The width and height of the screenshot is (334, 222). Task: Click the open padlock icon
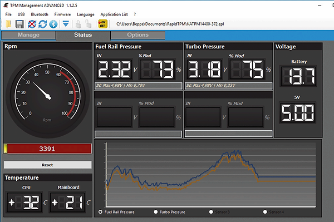pos(89,24)
